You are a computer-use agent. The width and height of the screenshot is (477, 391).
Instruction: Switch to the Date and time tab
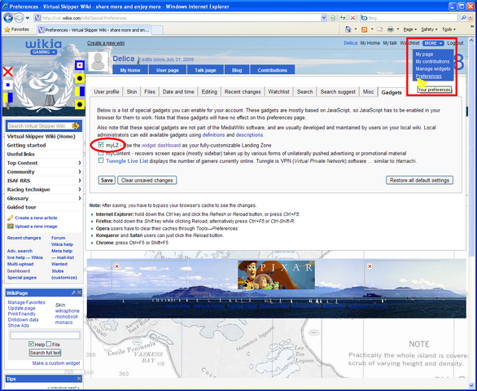(178, 92)
